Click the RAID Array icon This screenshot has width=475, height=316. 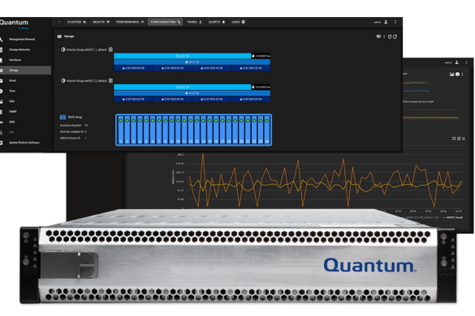click(x=63, y=117)
